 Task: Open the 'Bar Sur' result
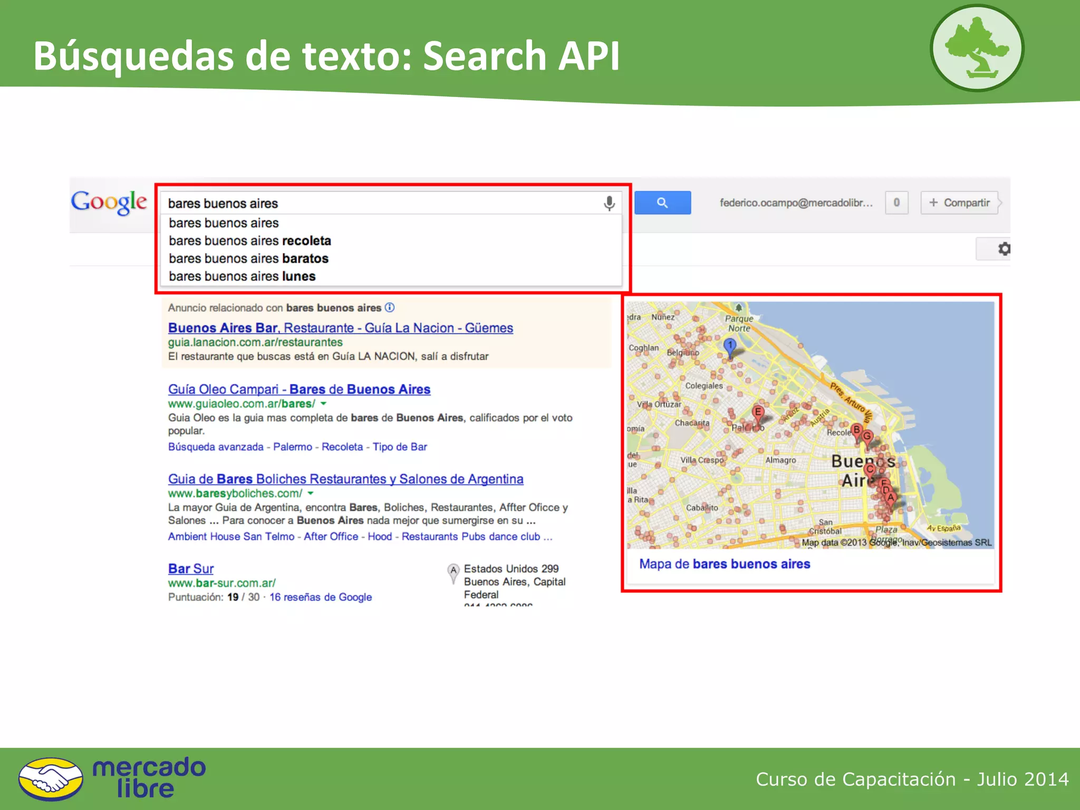click(x=191, y=569)
